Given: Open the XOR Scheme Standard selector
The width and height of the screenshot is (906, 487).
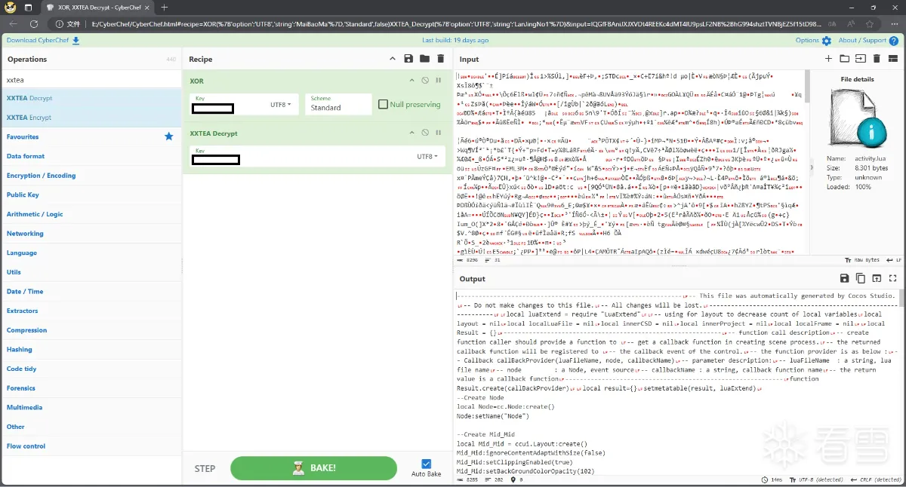Looking at the screenshot, I should pos(338,104).
